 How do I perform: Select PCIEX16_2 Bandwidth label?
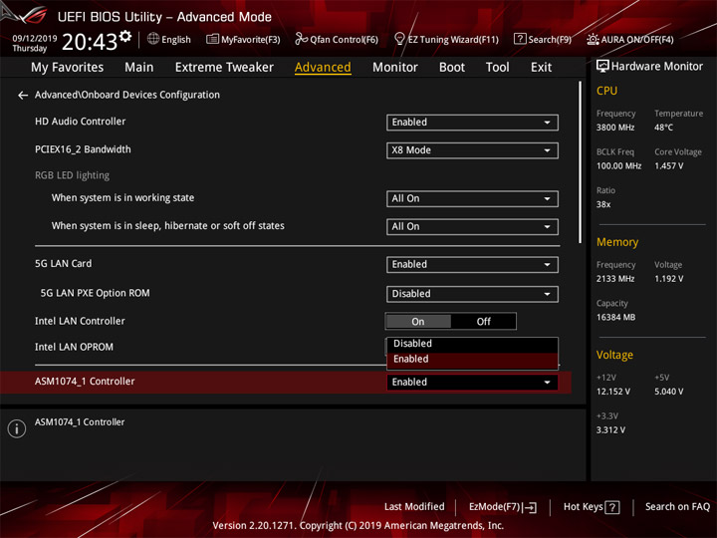tap(83, 149)
